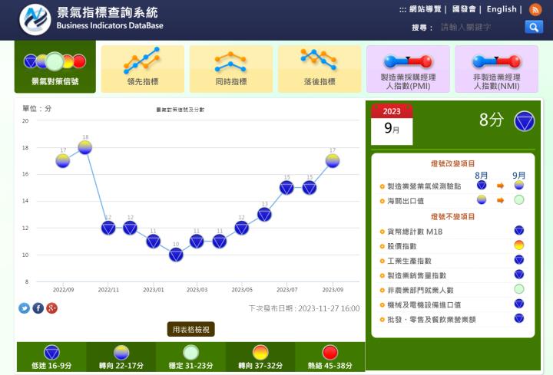
Task: Click the 製造業銷售量指數 item
Action: pos(416,275)
